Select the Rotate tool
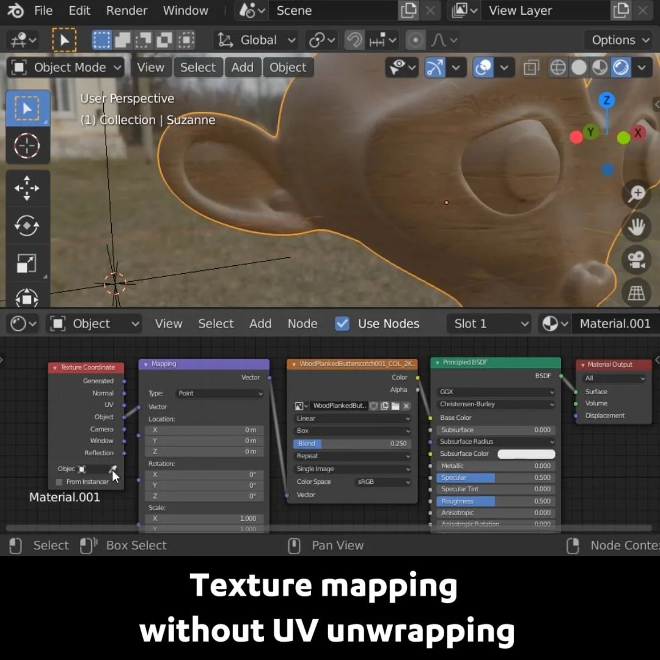 tap(28, 226)
